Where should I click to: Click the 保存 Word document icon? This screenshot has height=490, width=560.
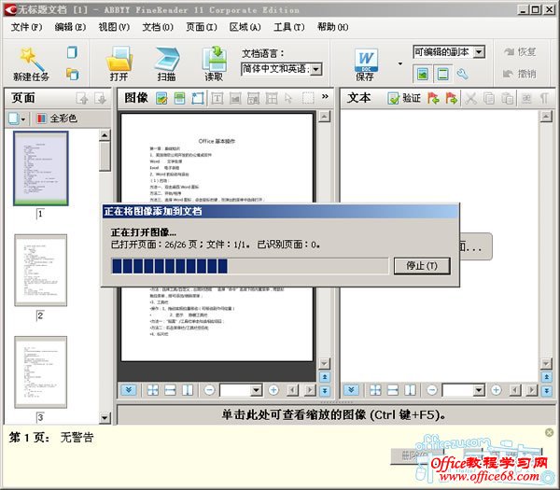[x=365, y=60]
